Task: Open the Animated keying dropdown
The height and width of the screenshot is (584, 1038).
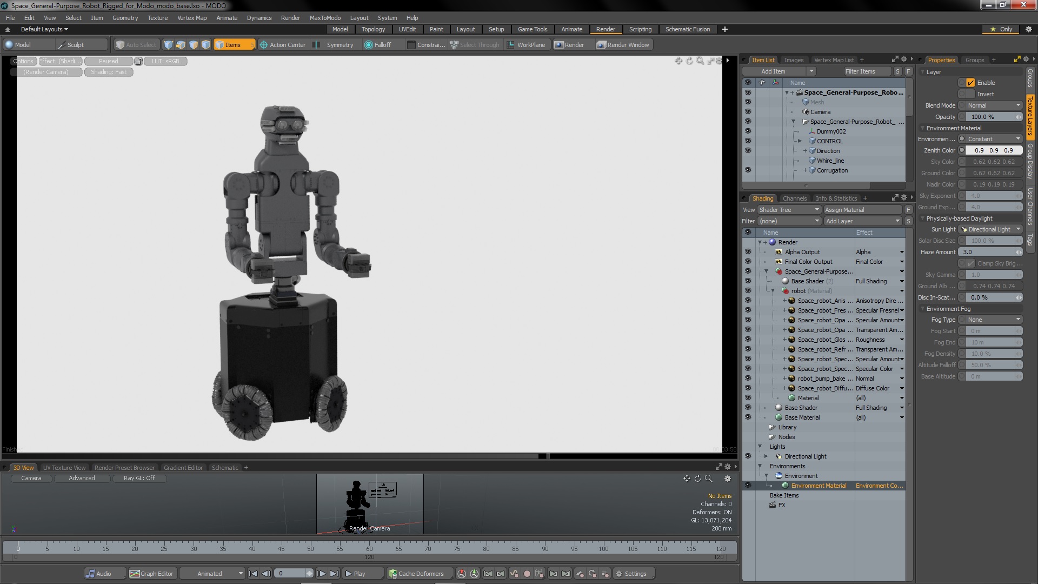Action: click(212, 574)
